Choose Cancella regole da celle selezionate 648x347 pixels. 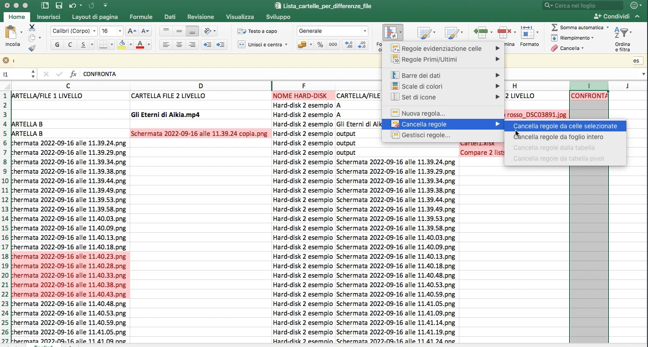tap(565, 126)
